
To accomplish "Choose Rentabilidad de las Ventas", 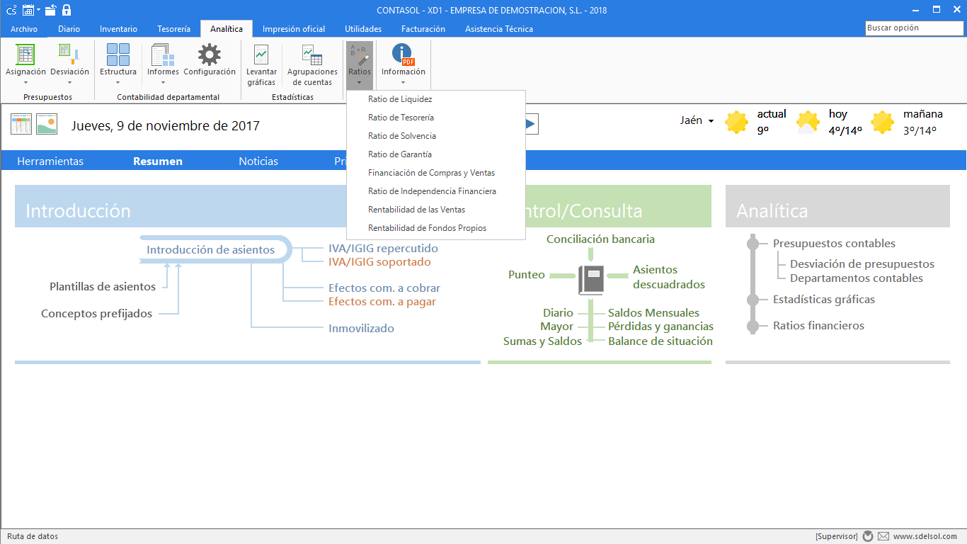I will (x=436, y=210).
